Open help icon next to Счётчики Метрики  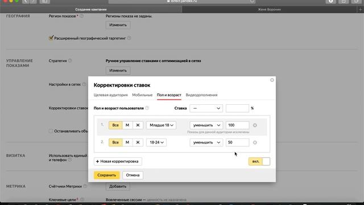85,186
